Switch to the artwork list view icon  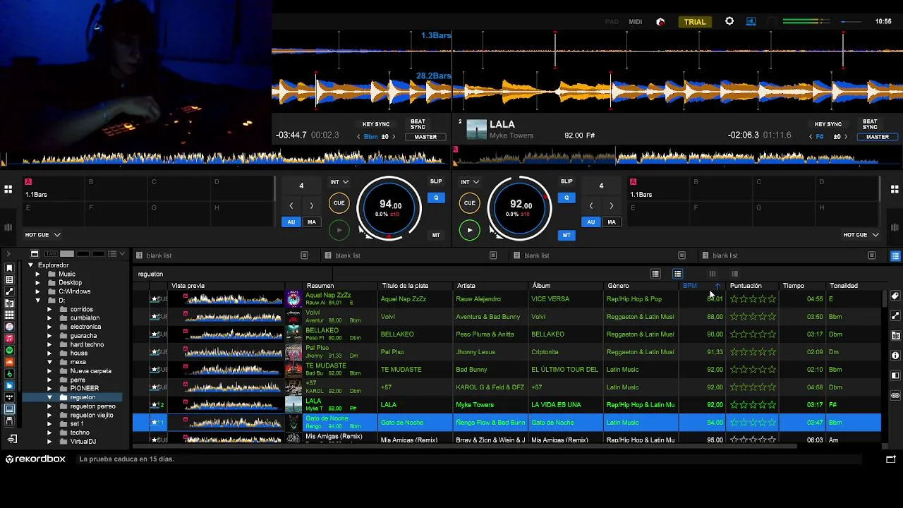677,274
